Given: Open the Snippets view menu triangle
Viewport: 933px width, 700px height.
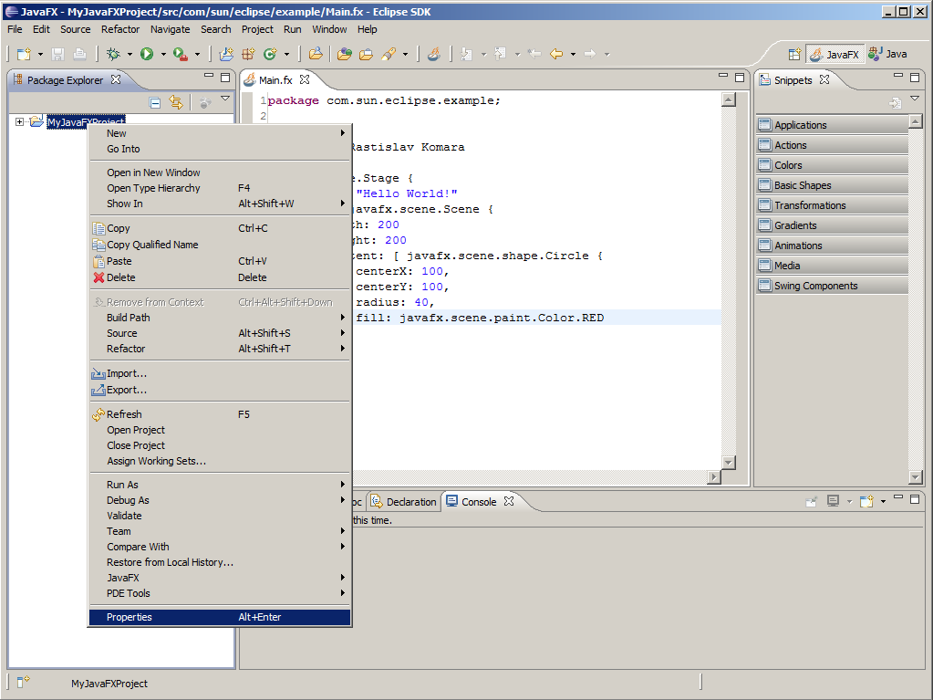Looking at the screenshot, I should (915, 99).
